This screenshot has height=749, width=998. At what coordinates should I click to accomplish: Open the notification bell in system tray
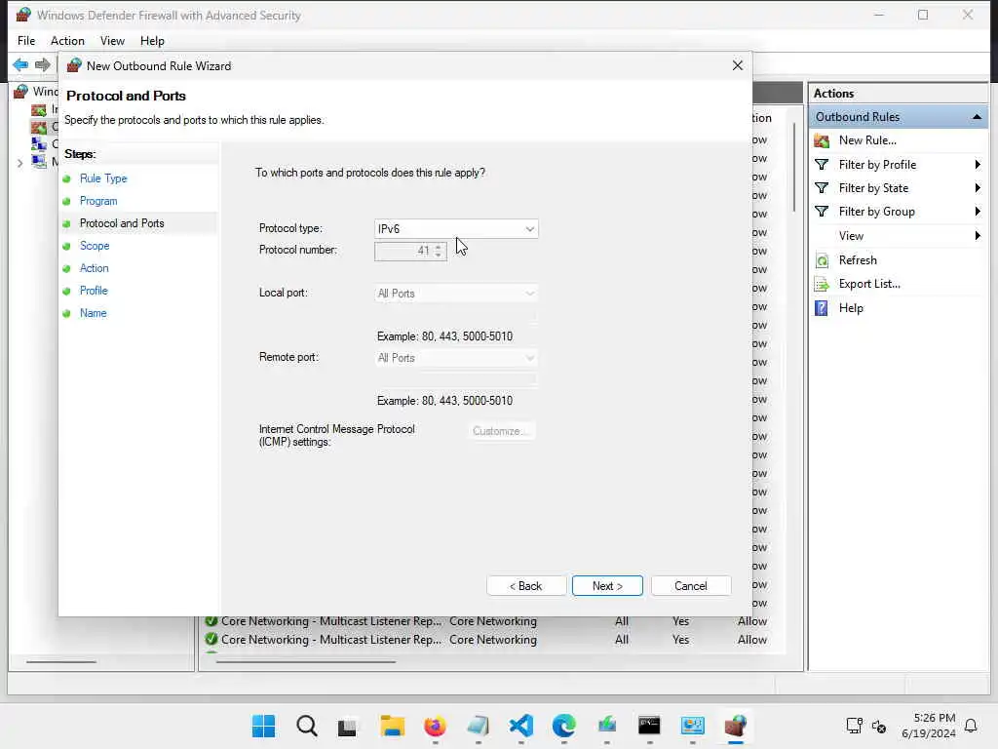pyautogui.click(x=971, y=726)
